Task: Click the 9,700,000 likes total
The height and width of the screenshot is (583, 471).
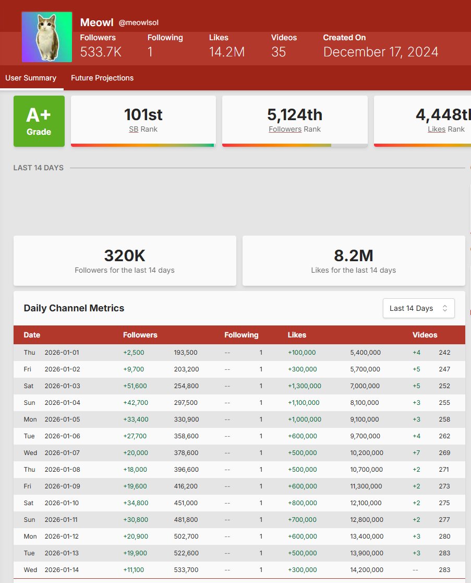Action: pyautogui.click(x=365, y=436)
